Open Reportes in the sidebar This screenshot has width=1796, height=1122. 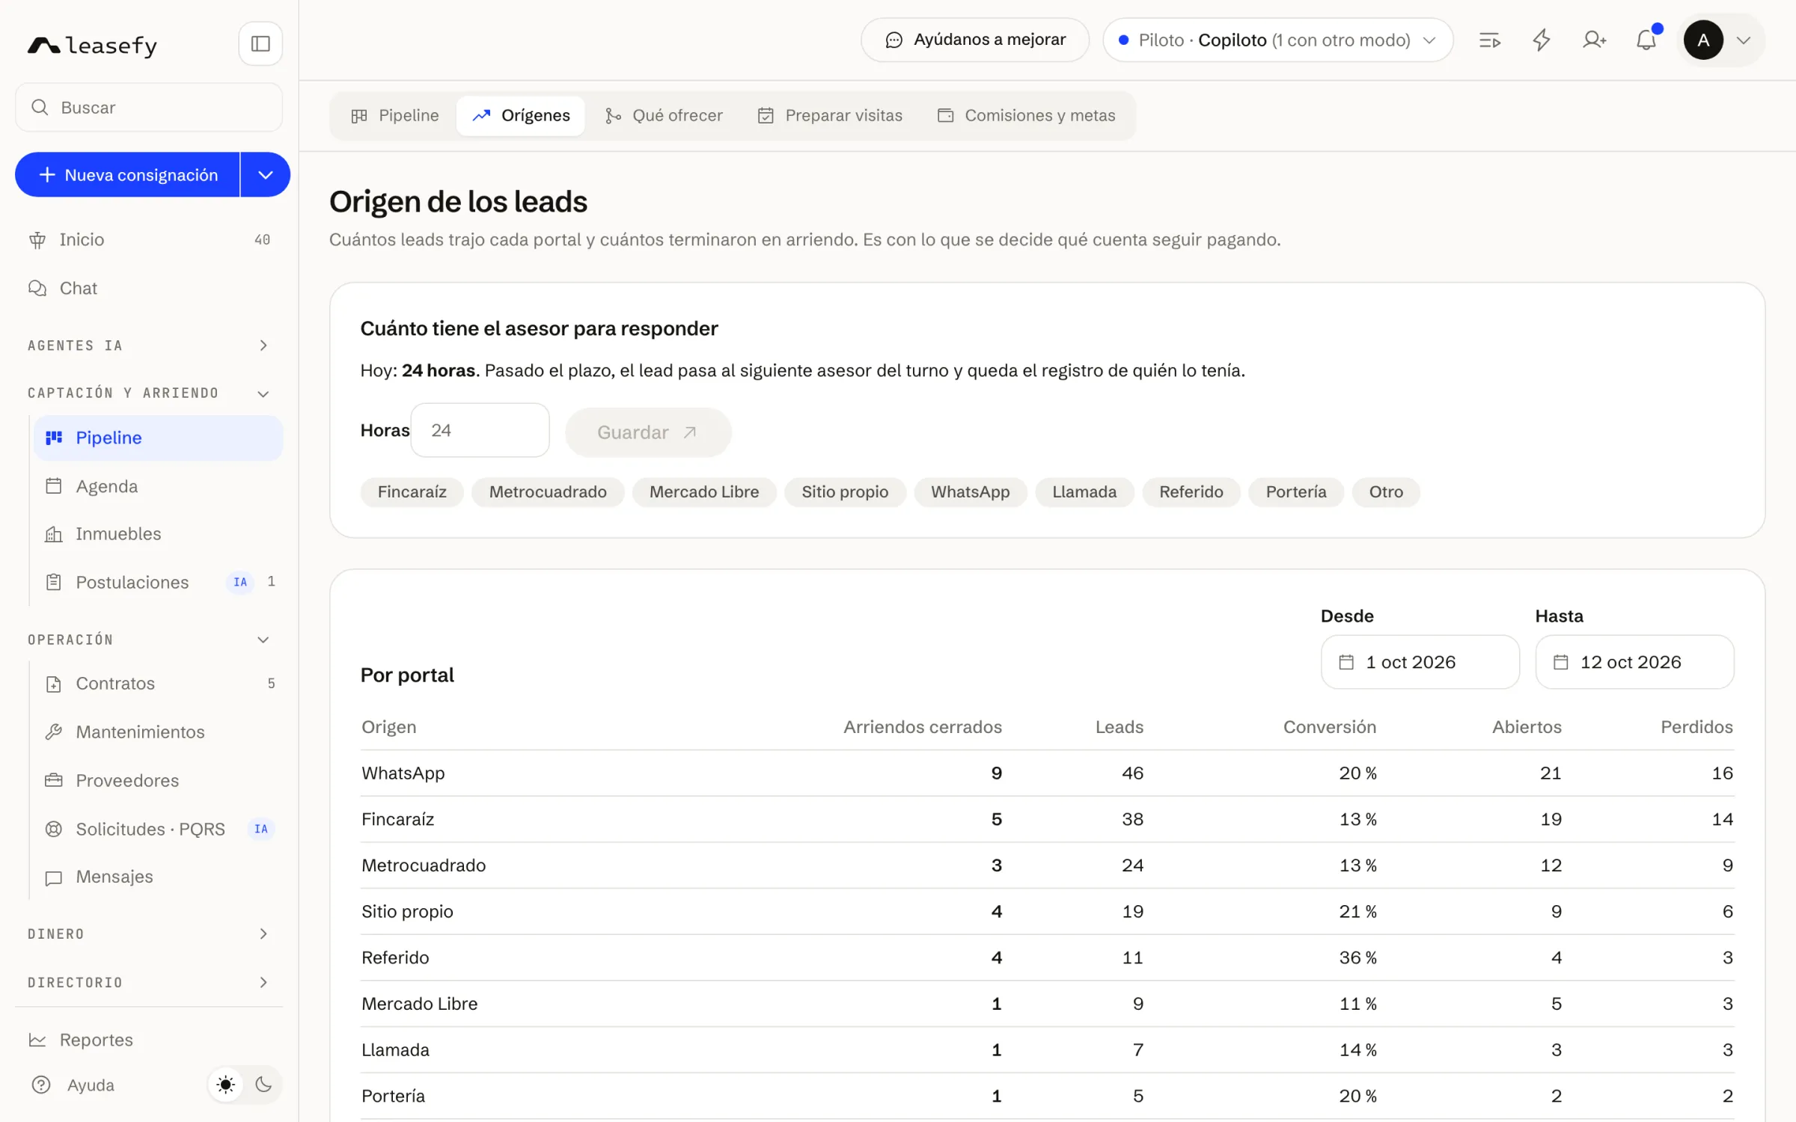149,1040
